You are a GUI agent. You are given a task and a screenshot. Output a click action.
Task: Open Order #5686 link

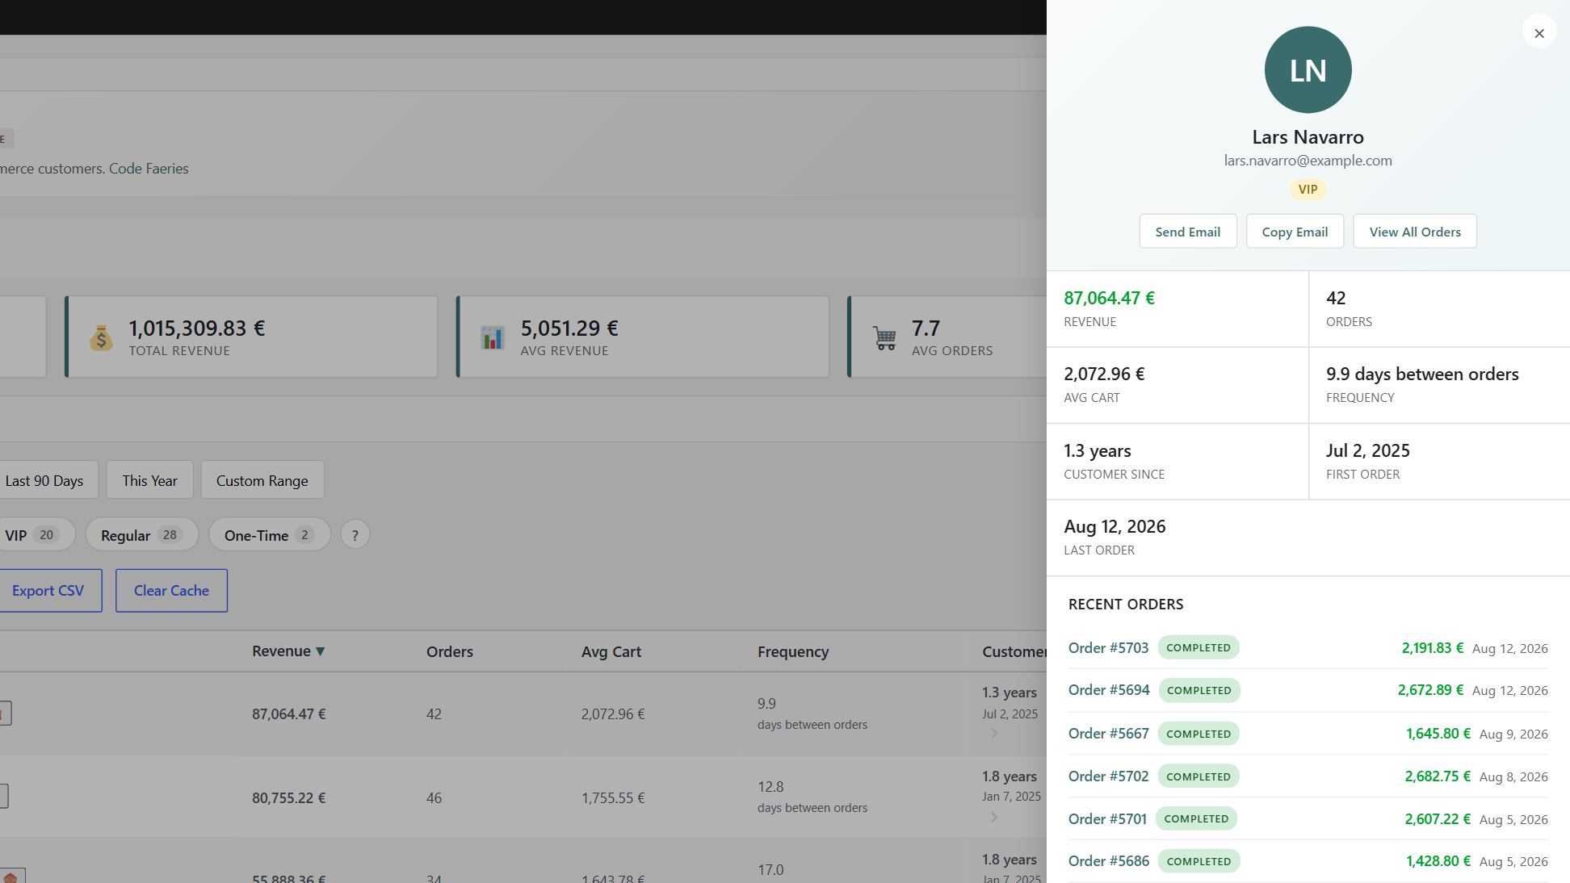click(1109, 861)
